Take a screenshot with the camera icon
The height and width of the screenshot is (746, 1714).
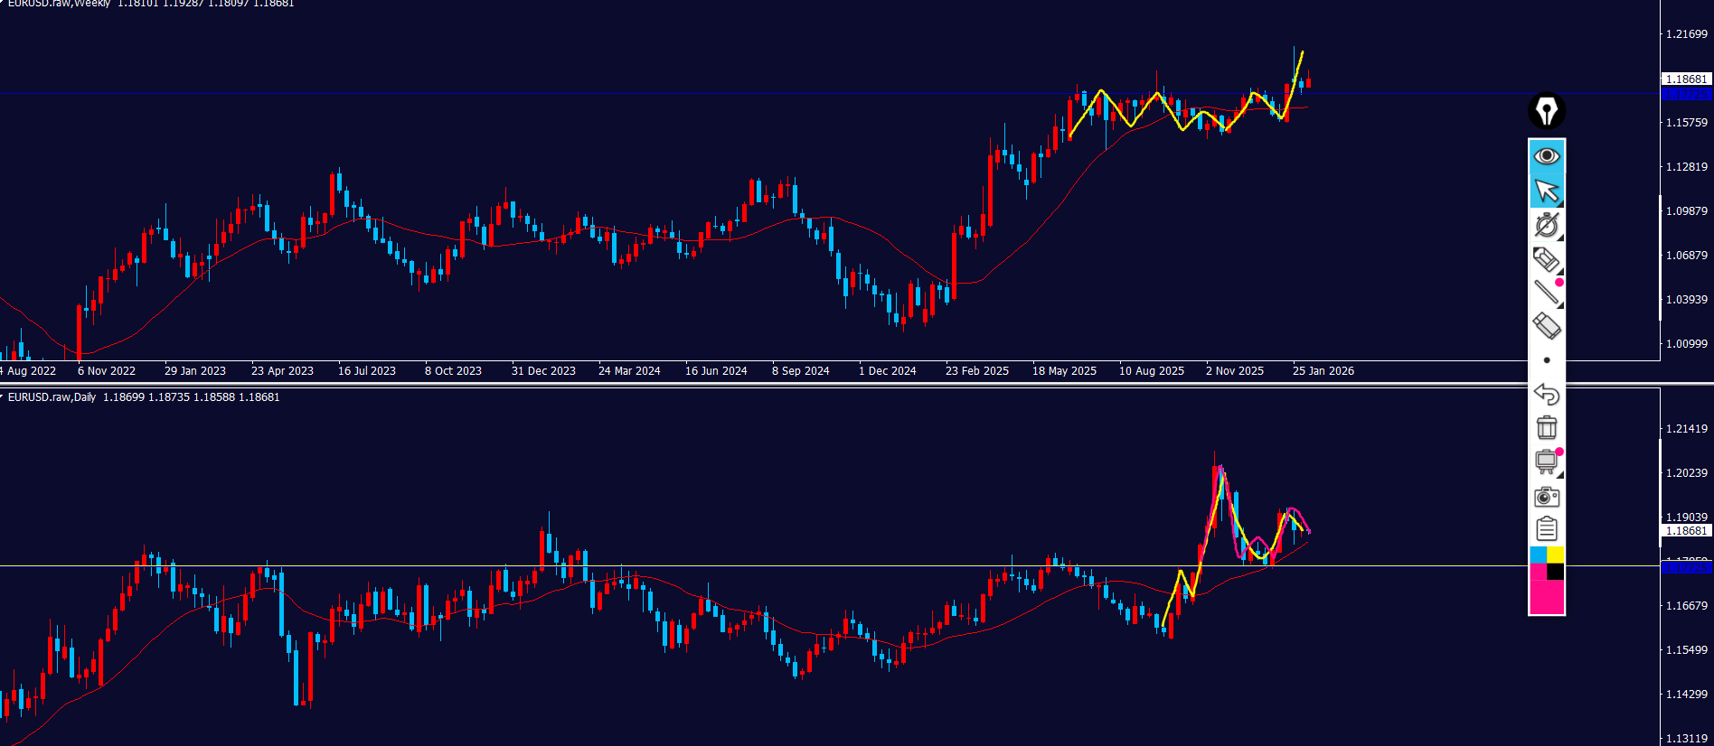coord(1546,497)
